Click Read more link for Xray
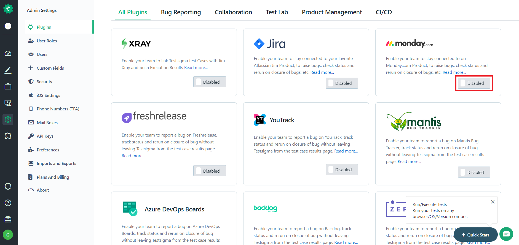The image size is (519, 245). [196, 67]
